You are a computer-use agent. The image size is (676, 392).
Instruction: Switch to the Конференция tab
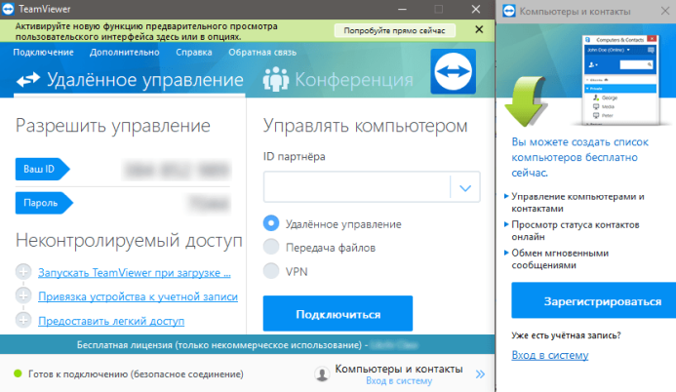pyautogui.click(x=338, y=80)
